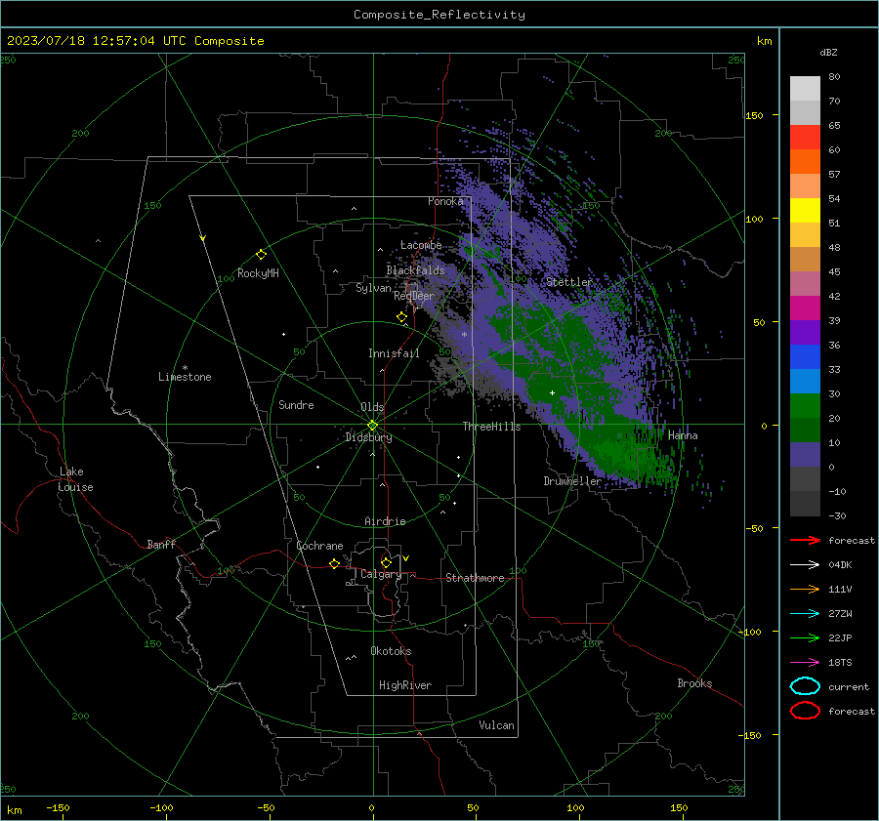Click the Vulcan label

(496, 725)
